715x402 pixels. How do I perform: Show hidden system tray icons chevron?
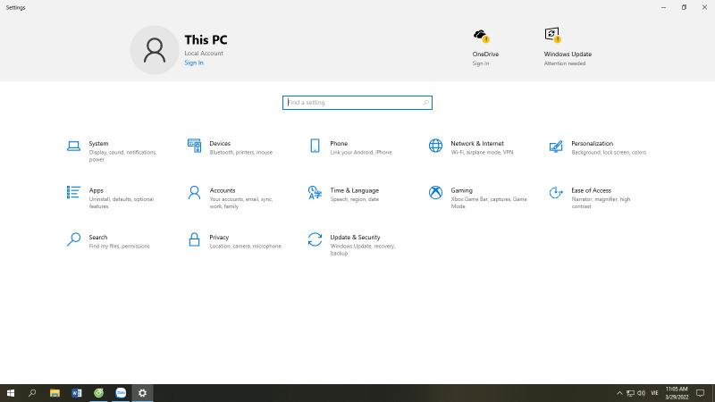pos(619,393)
